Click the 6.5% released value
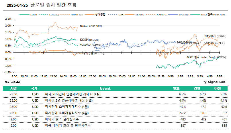231x133 pixels. (182, 94)
